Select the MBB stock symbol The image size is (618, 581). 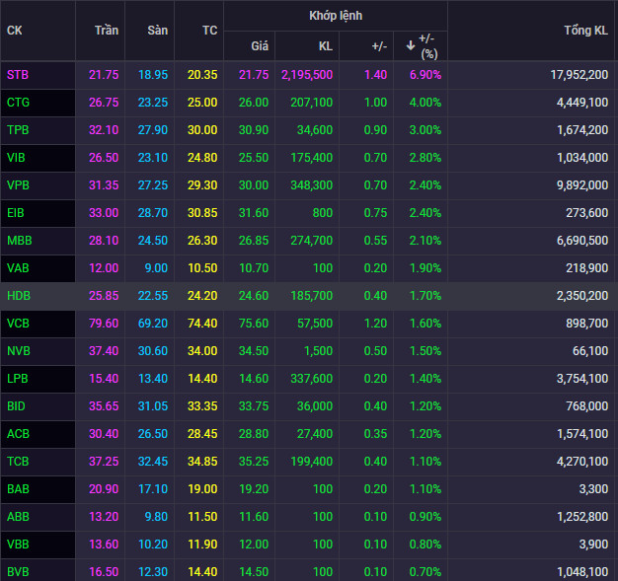click(20, 241)
